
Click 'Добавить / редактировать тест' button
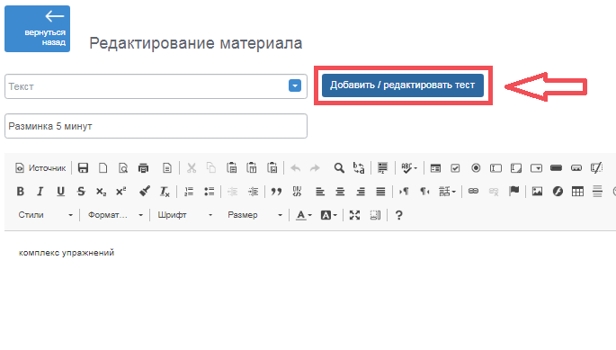[403, 85]
